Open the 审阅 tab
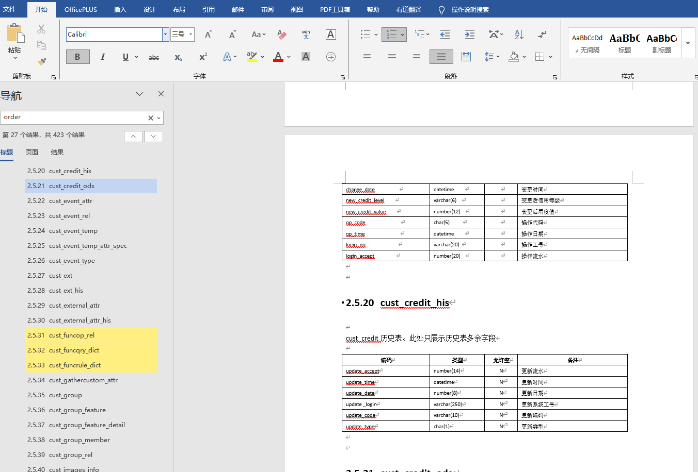The width and height of the screenshot is (698, 472). [267, 9]
